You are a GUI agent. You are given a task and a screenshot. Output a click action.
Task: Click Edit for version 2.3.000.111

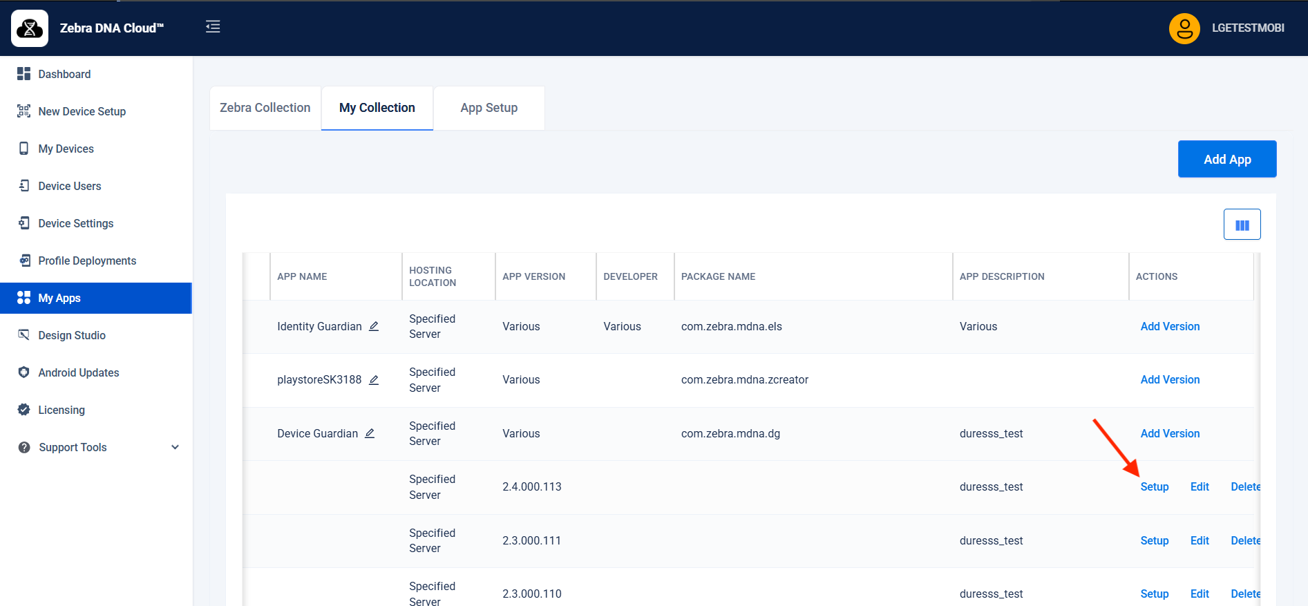(1200, 540)
